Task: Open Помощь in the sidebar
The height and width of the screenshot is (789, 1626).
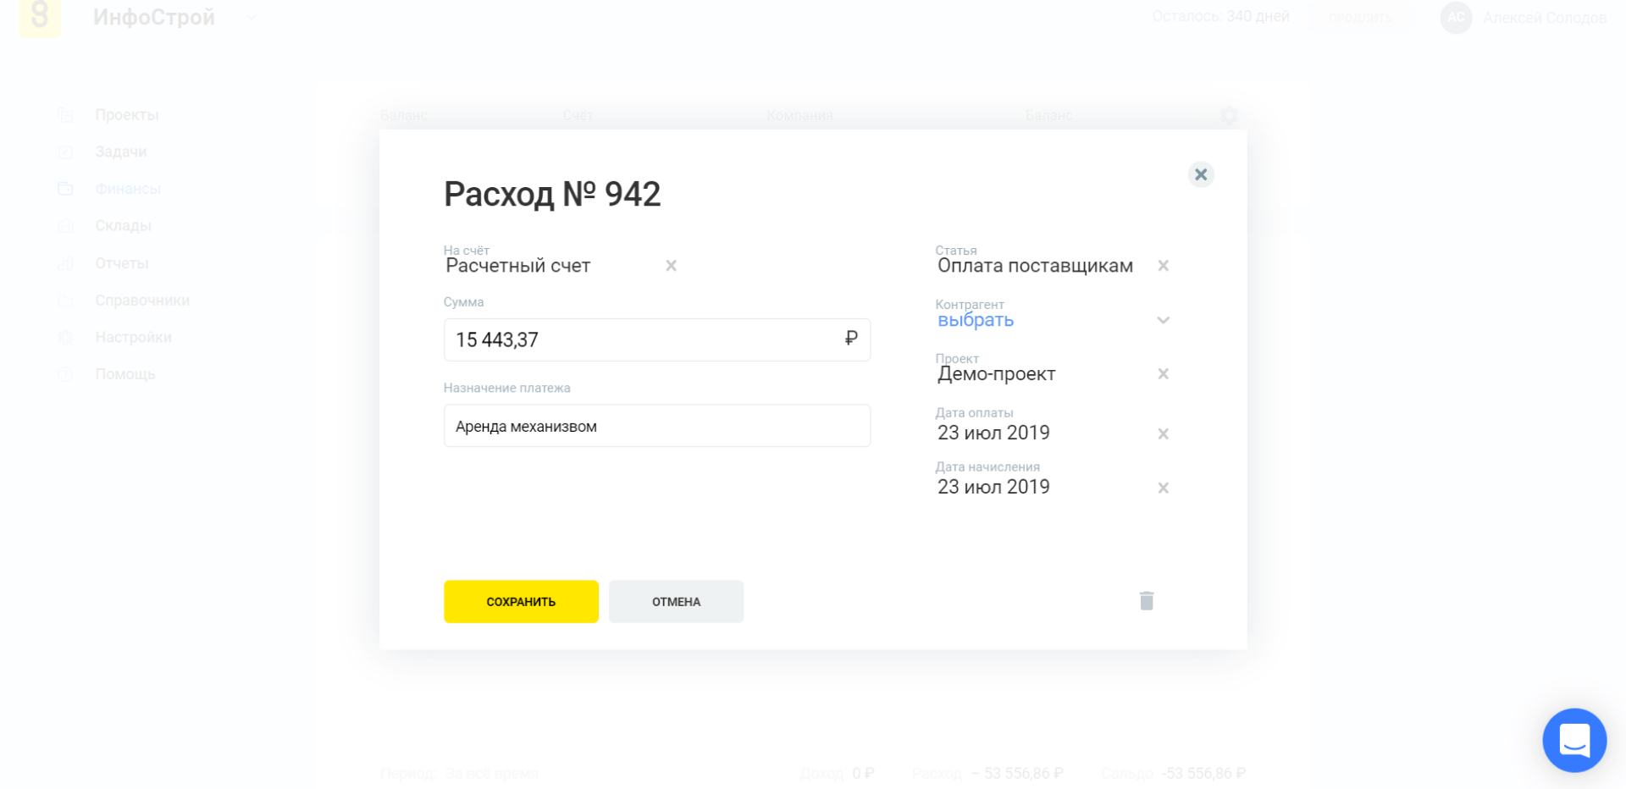Action: [125, 374]
